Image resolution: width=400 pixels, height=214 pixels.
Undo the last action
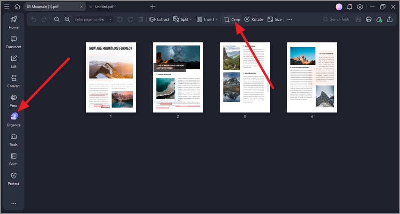pos(34,19)
